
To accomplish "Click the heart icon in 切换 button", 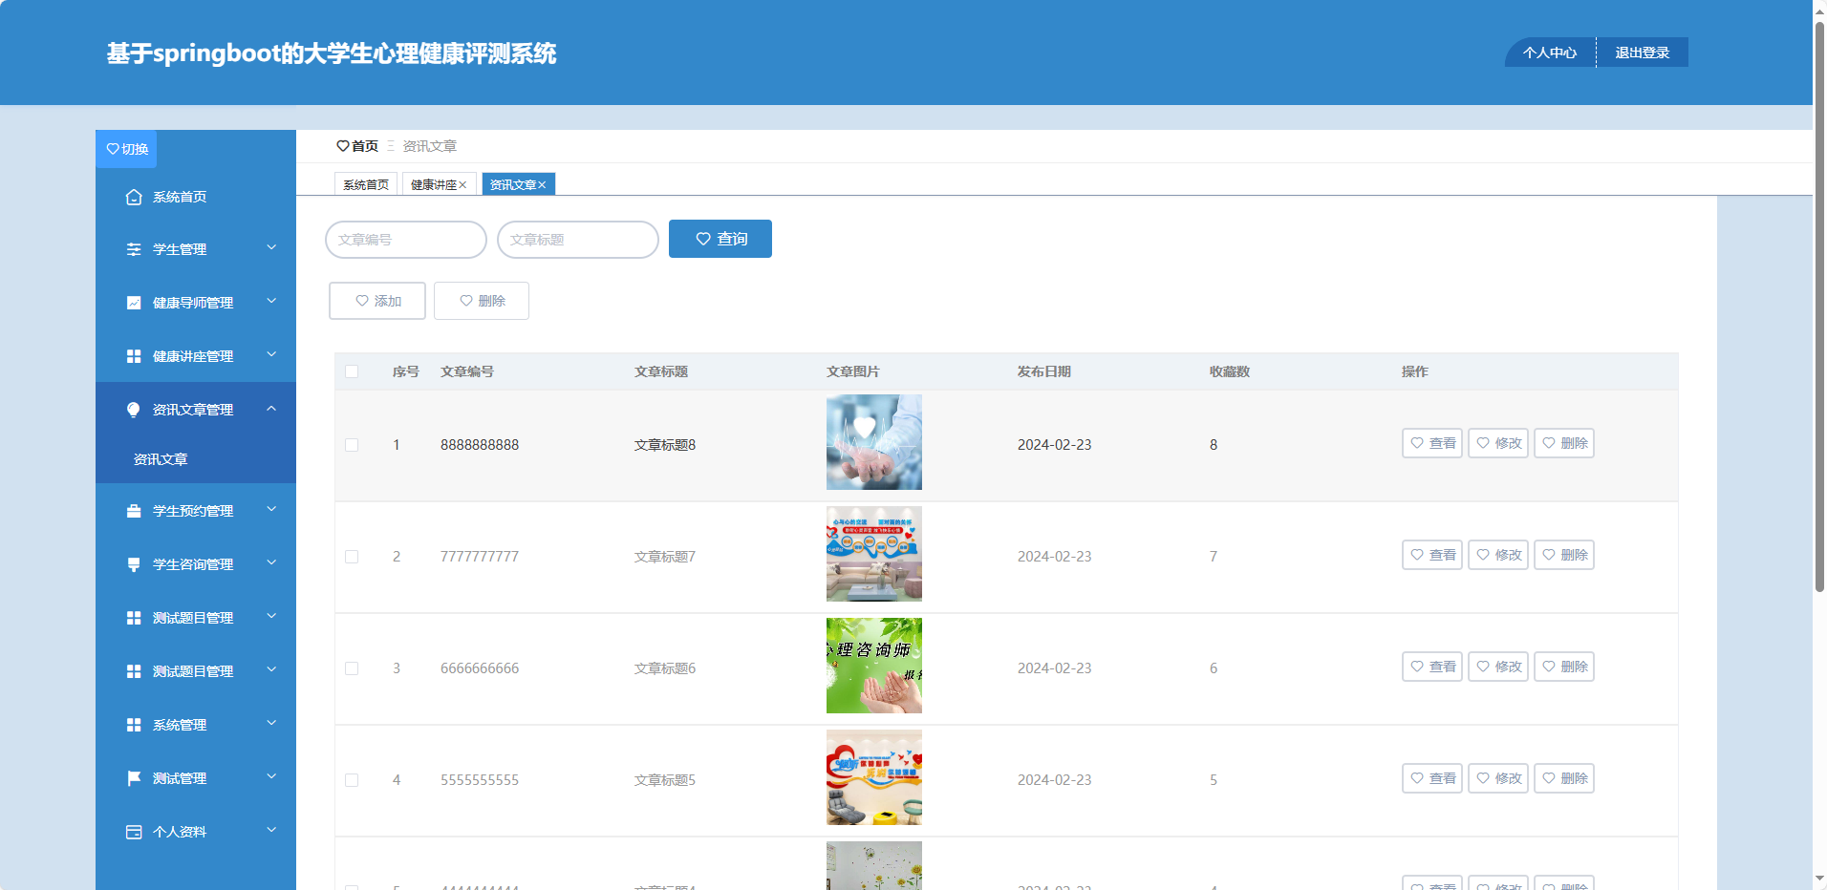I will click(113, 149).
